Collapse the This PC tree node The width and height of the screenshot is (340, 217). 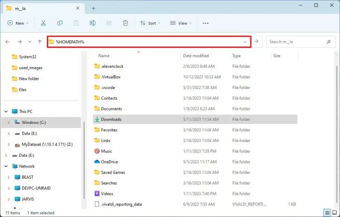click(x=6, y=112)
